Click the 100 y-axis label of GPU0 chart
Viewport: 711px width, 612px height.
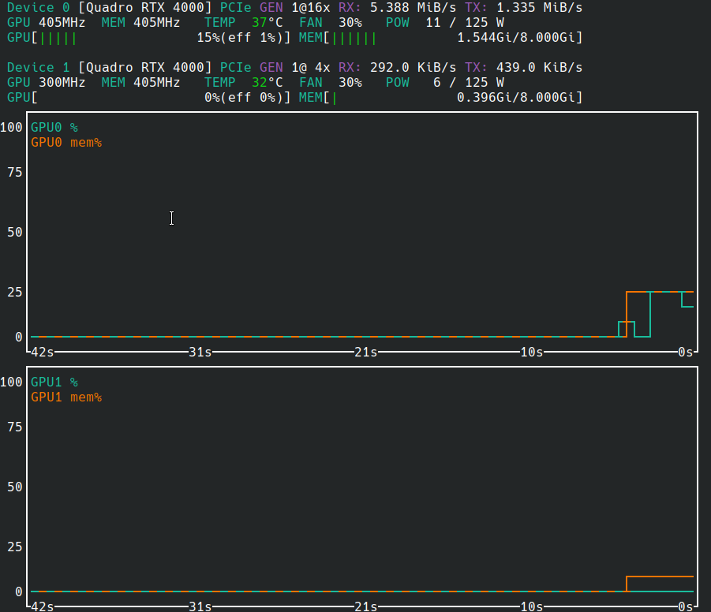point(11,128)
